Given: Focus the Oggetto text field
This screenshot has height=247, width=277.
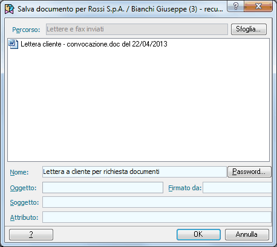Looking at the screenshot, I should coord(103,188).
